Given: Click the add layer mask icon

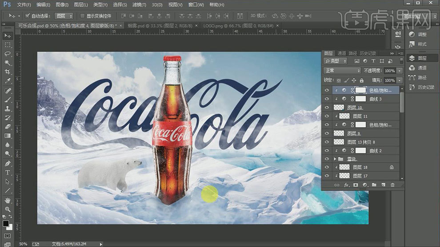Looking at the screenshot, I should [356, 185].
